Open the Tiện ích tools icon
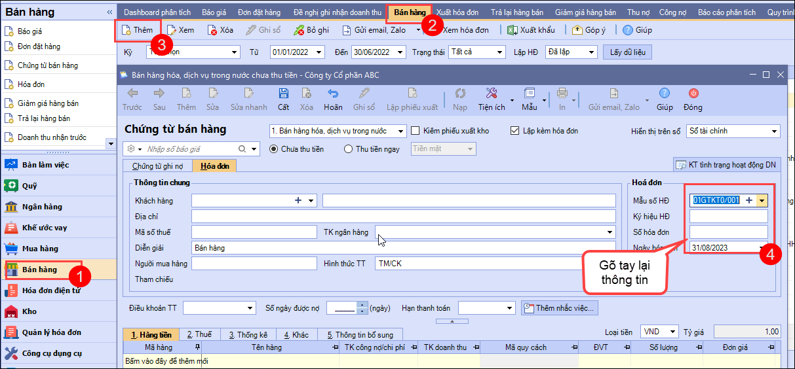The height and width of the screenshot is (369, 795). pos(492,94)
